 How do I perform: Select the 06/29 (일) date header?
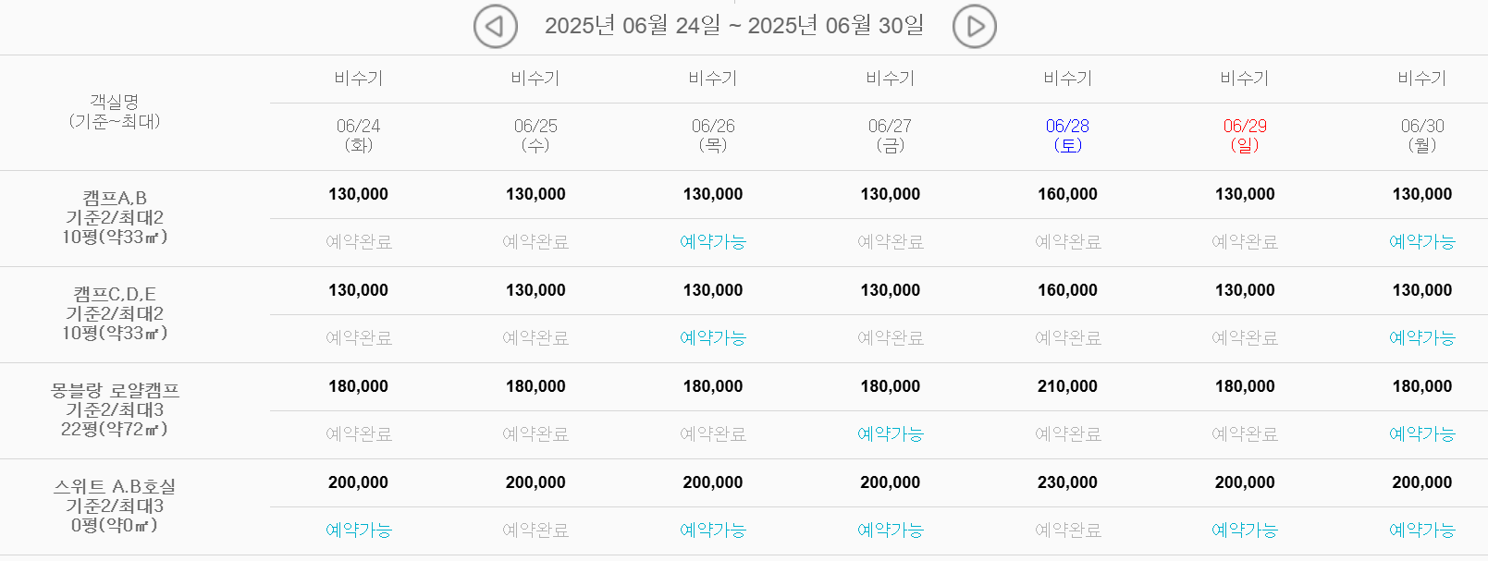pos(1244,135)
